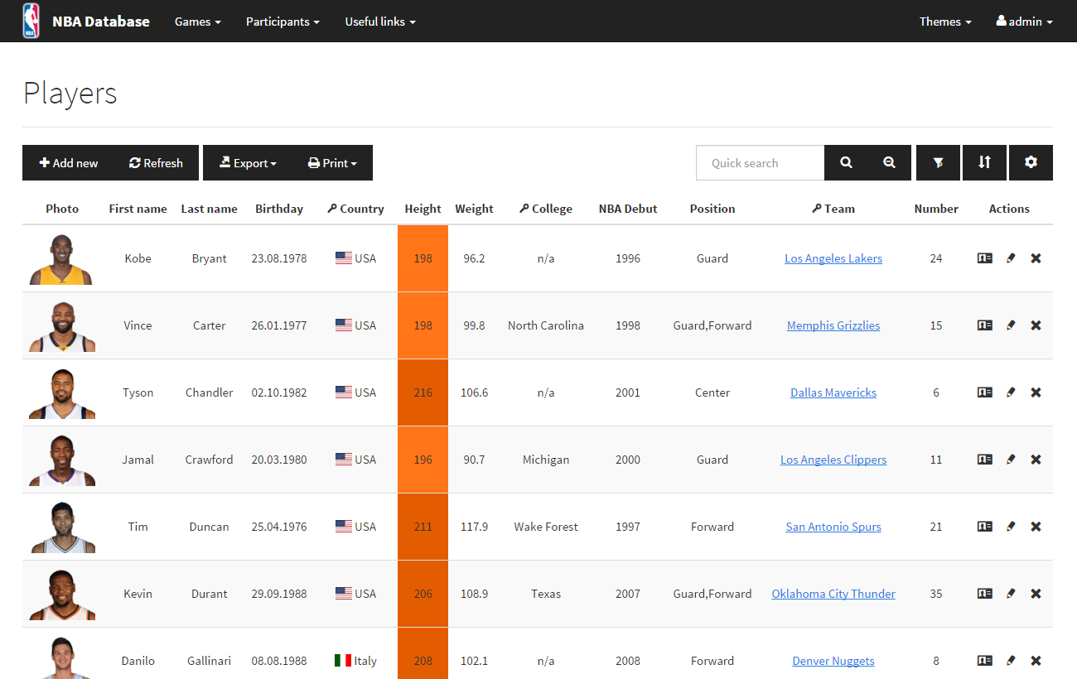Expand the Export options dropdown
This screenshot has height=679, width=1077.
(x=247, y=163)
